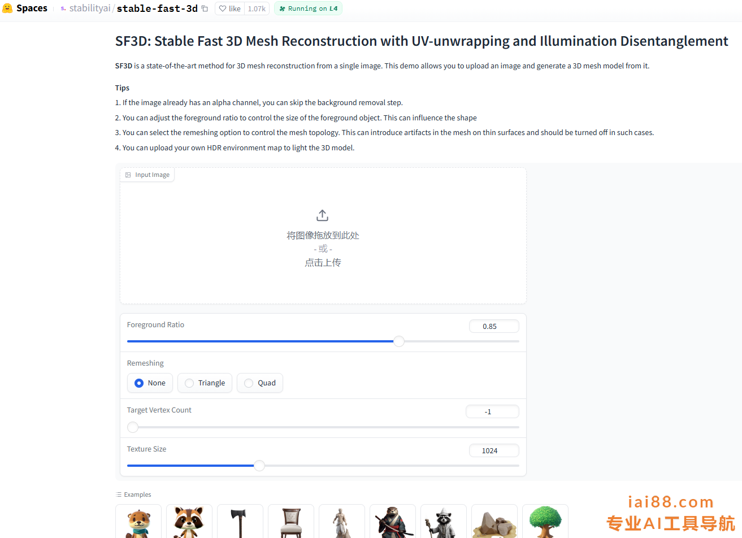Select the white statue figure example
The image size is (742, 538).
tap(342, 521)
